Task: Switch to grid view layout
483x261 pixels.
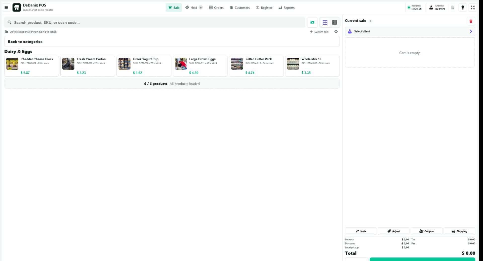Action: click(325, 22)
